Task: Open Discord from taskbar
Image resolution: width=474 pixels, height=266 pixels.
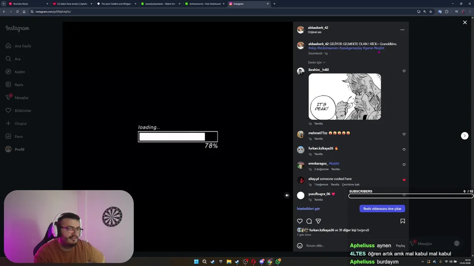Action: point(261,262)
